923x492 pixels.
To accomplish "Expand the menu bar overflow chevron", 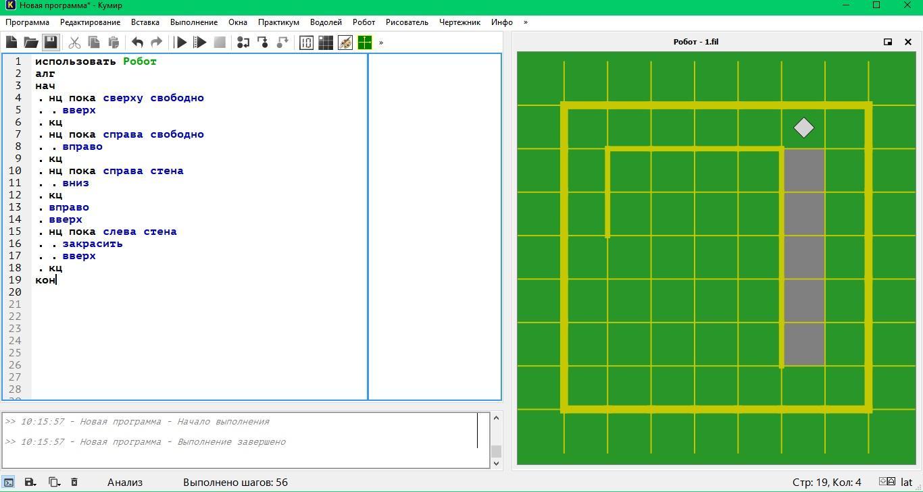I will pos(526,22).
